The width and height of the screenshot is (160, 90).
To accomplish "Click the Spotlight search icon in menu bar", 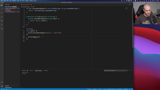I will tap(148, 1).
